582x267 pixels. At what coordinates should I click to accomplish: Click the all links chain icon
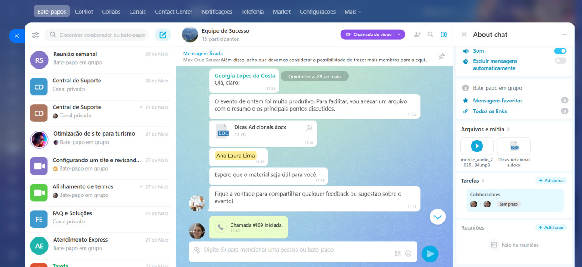[x=466, y=111]
